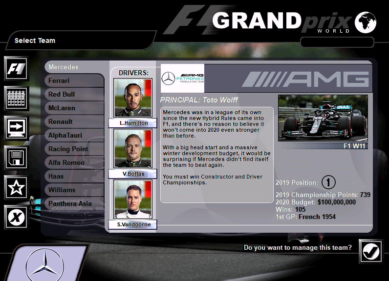Select McLaren in the team list
This screenshot has width=389, height=281.
coord(74,108)
